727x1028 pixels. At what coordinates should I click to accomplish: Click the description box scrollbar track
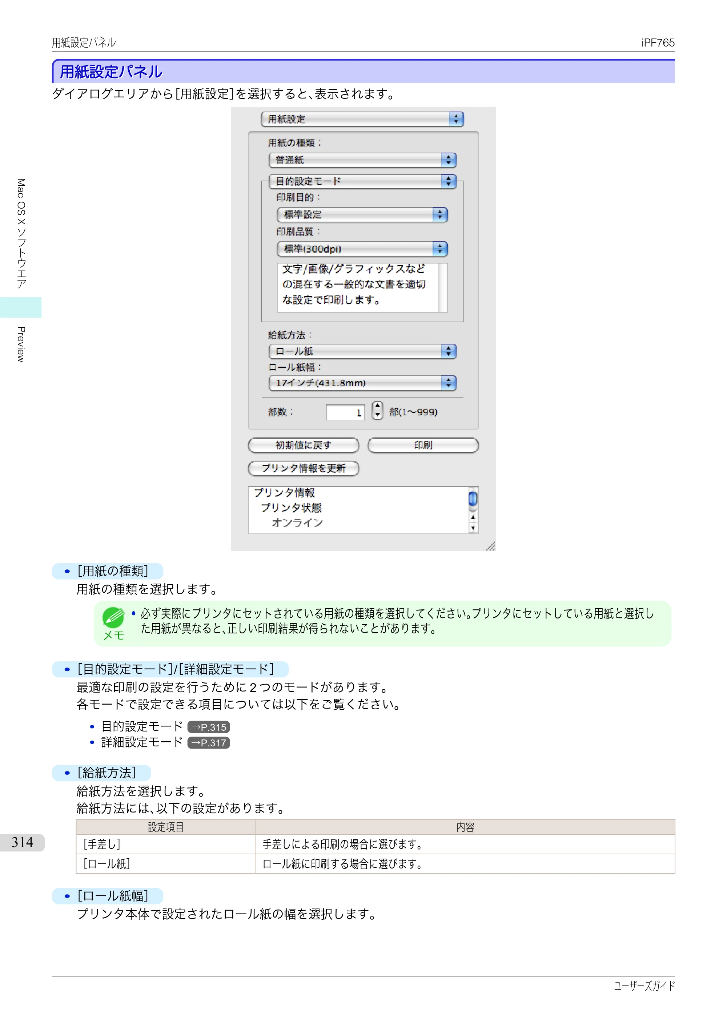pyautogui.click(x=442, y=287)
